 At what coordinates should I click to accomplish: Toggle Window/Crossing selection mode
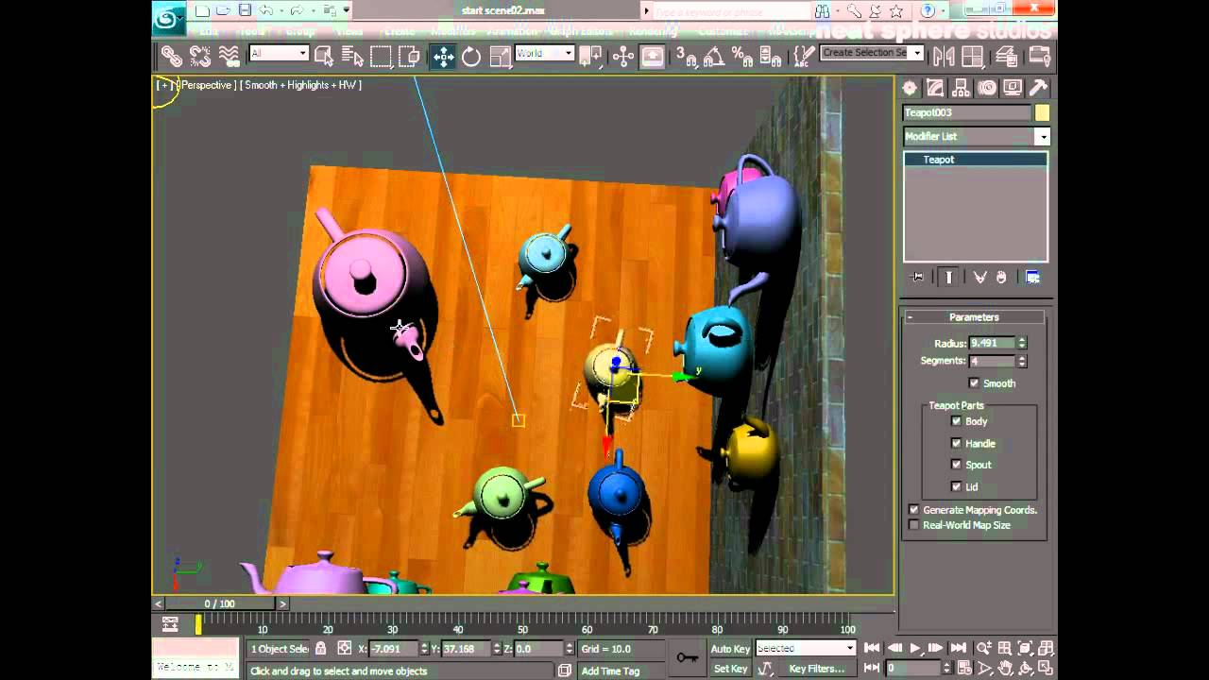click(x=409, y=57)
